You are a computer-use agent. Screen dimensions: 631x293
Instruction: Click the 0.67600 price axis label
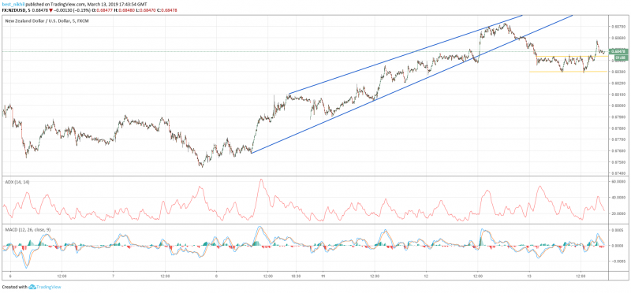(x=618, y=150)
